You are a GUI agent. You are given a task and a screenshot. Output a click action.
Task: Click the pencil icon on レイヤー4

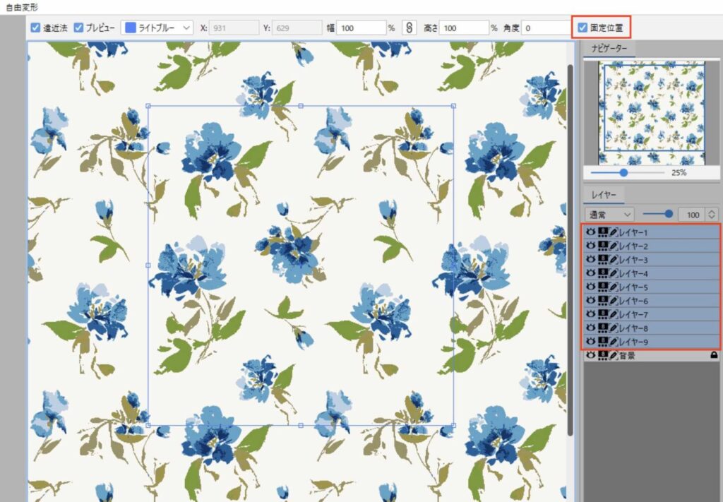[x=614, y=273]
